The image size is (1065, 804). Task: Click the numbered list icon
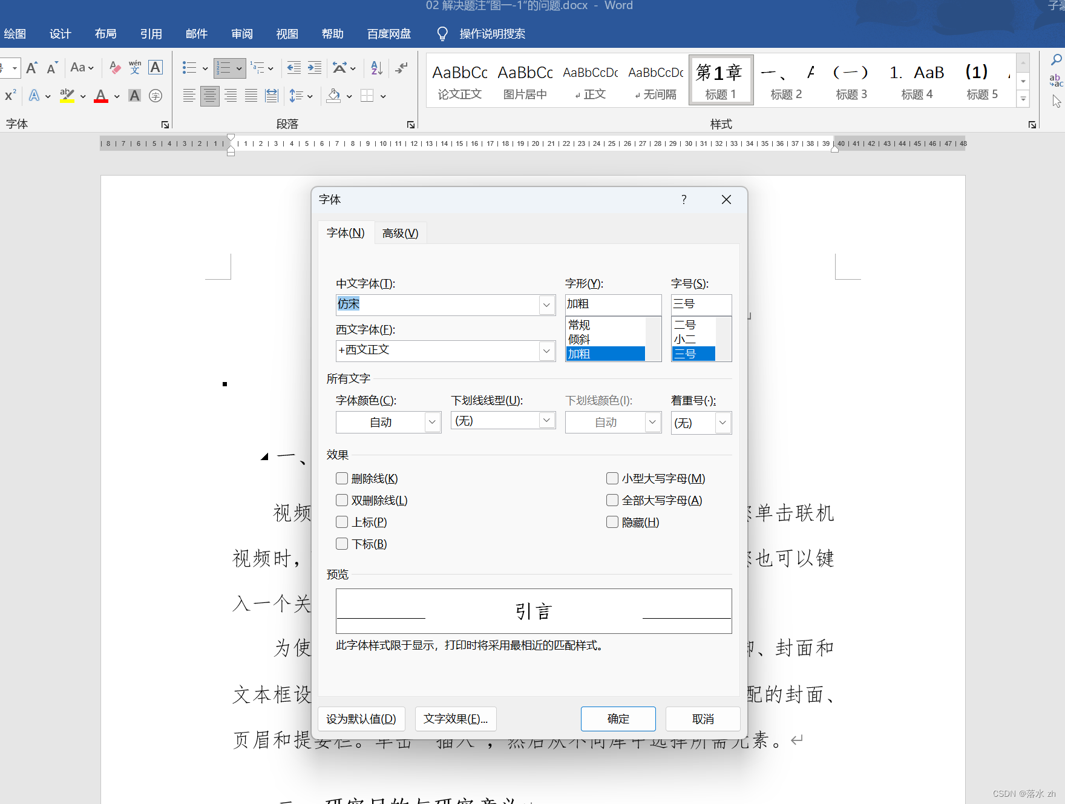point(224,68)
